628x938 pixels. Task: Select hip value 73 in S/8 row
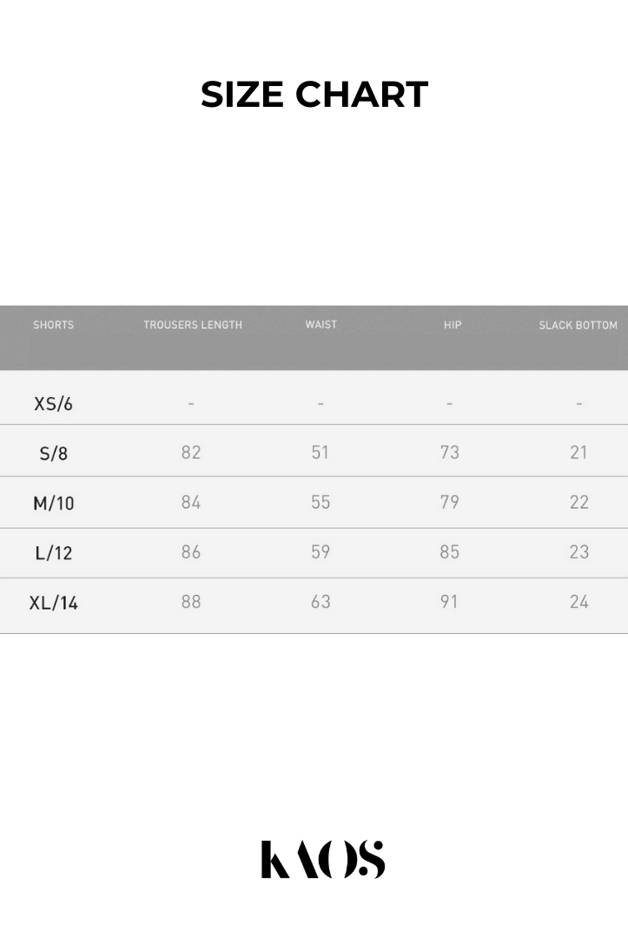point(449,452)
